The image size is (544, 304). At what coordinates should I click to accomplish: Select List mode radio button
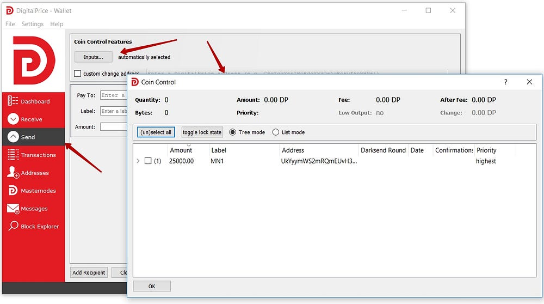(275, 132)
